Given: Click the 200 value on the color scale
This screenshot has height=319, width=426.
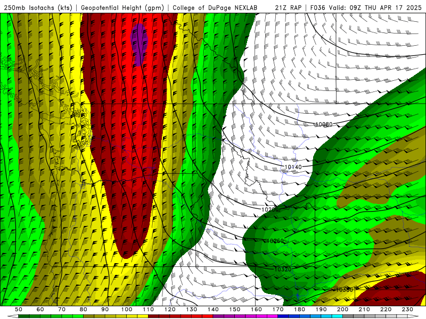Looking at the screenshot, I should pos(342,309).
